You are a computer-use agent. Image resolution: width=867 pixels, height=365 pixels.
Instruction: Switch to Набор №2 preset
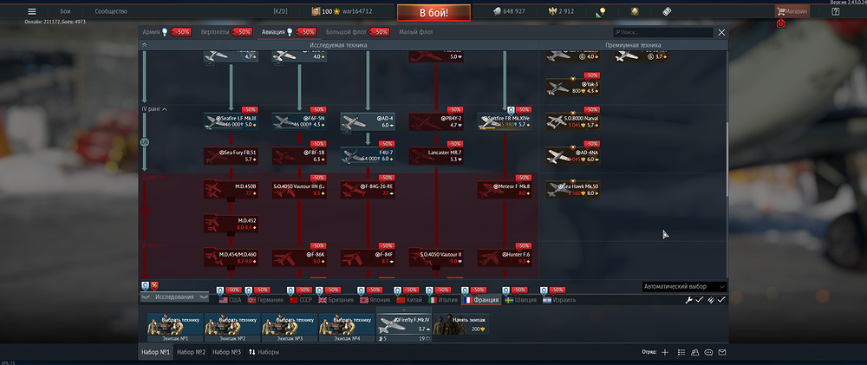pyautogui.click(x=192, y=352)
